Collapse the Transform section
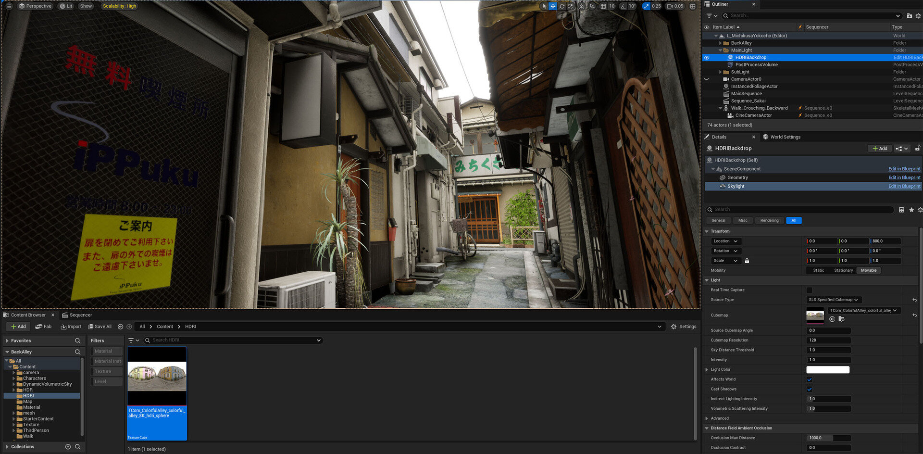The width and height of the screenshot is (923, 454). [x=707, y=231]
